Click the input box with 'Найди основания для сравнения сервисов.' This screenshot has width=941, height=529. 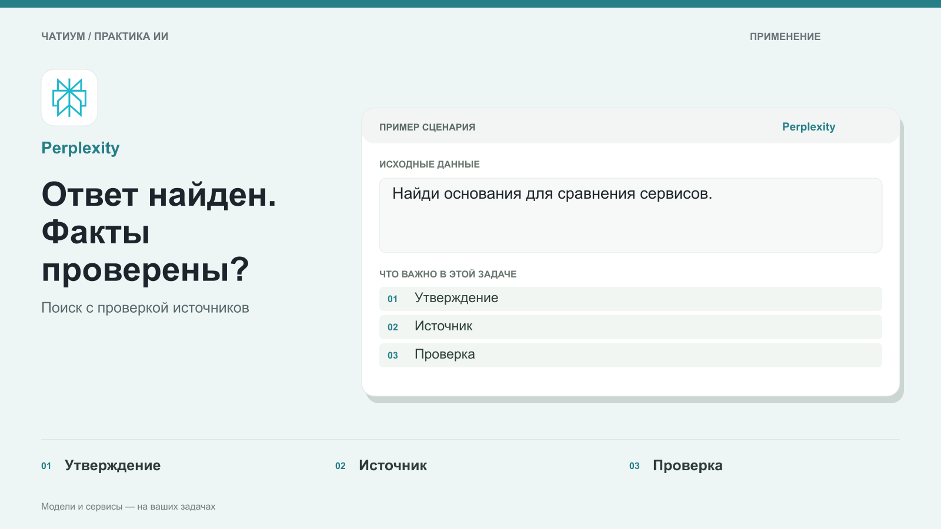[x=630, y=216]
